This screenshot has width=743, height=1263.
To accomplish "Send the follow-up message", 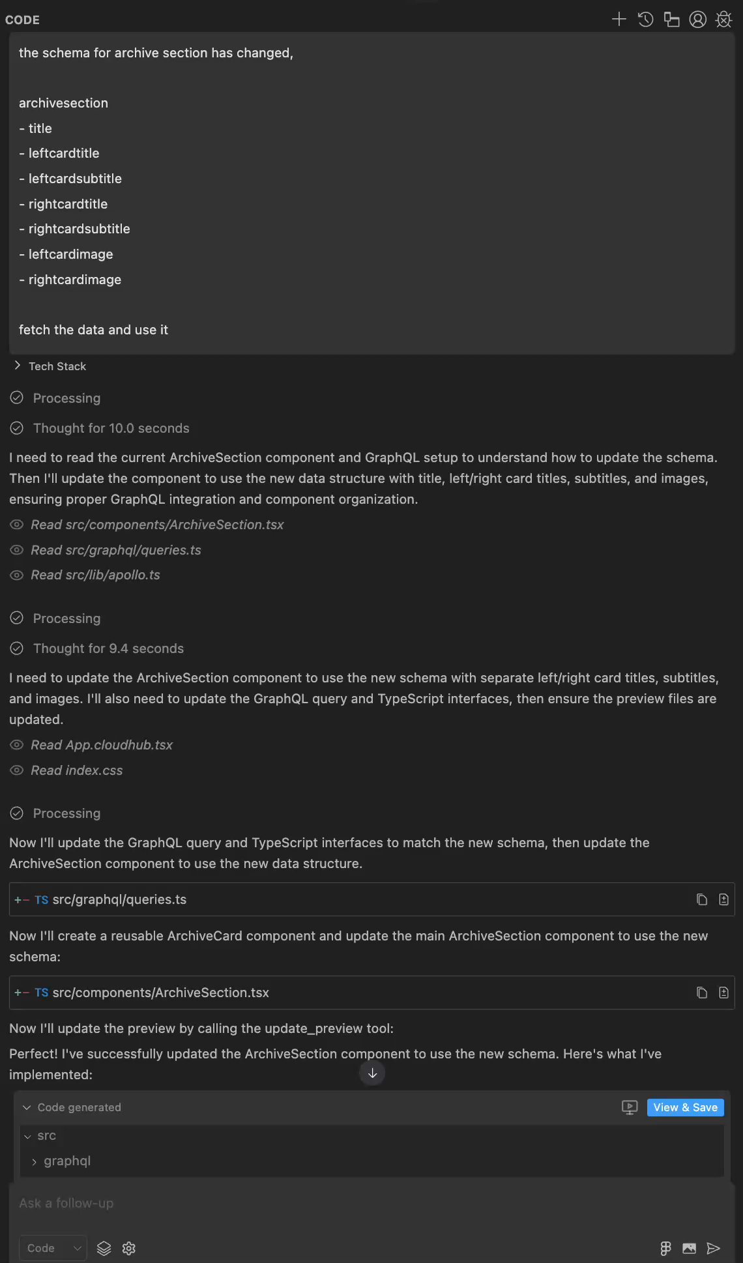I will pos(714,1248).
